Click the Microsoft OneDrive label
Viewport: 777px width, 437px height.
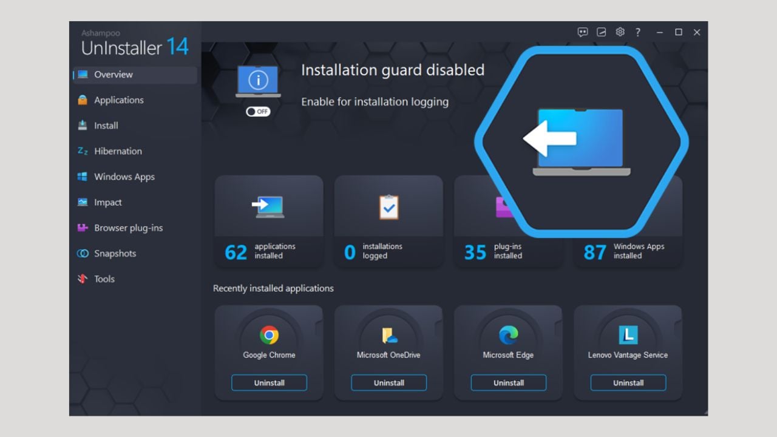coord(388,355)
